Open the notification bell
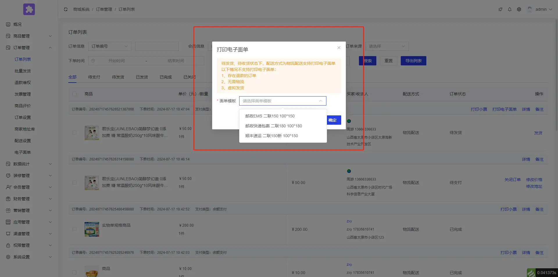Viewport: 558px width, 277px height. pos(509,9)
